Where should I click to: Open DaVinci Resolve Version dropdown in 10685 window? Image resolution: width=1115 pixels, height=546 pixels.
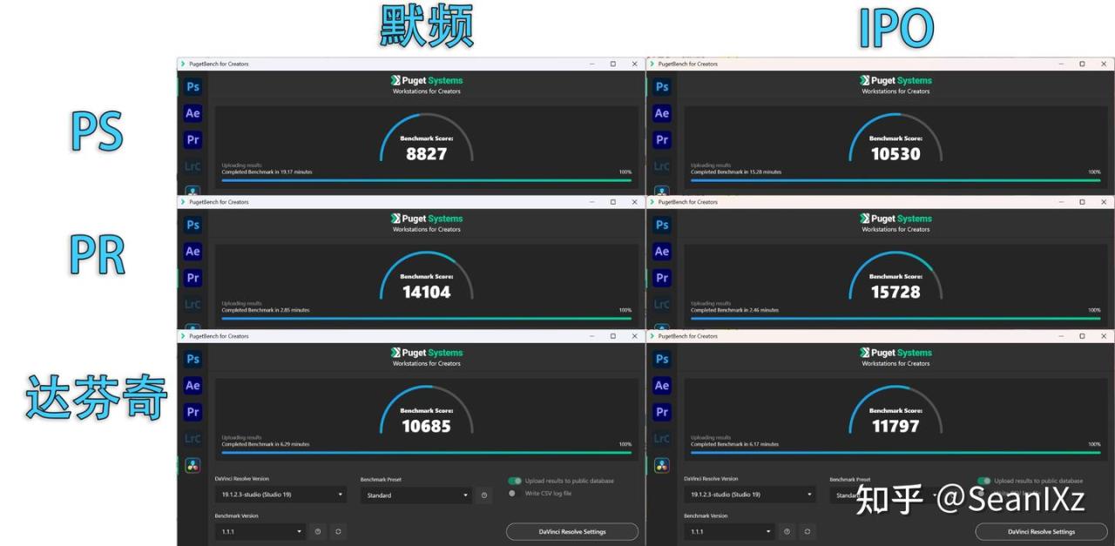click(x=280, y=495)
